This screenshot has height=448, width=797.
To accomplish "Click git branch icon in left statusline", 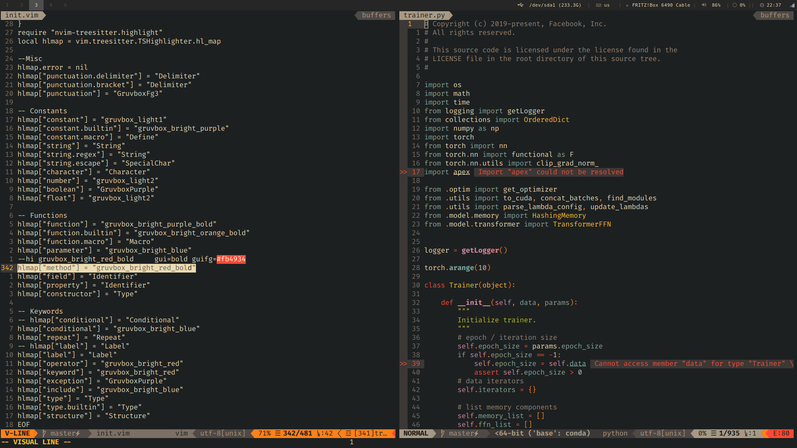I will 44,433.
